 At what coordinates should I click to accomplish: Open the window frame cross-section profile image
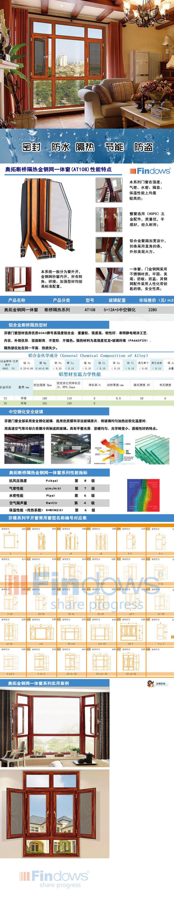[x=47, y=219]
